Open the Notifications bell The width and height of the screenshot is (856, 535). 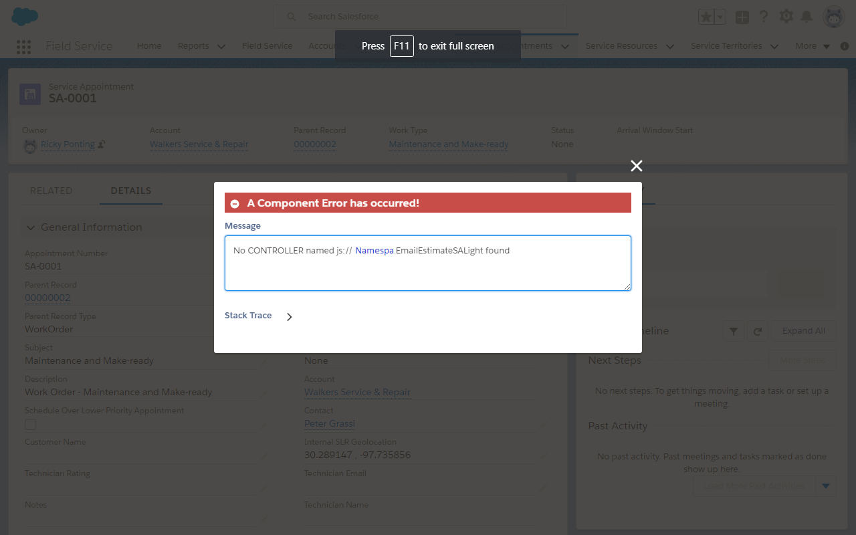click(x=807, y=17)
